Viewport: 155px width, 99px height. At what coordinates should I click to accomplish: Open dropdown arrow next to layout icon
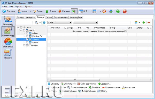click(139, 22)
